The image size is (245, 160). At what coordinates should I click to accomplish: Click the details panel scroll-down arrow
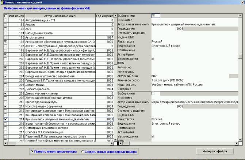point(240,140)
